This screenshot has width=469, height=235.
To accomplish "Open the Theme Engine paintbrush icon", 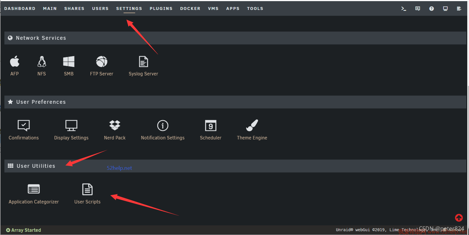I will [x=252, y=125].
